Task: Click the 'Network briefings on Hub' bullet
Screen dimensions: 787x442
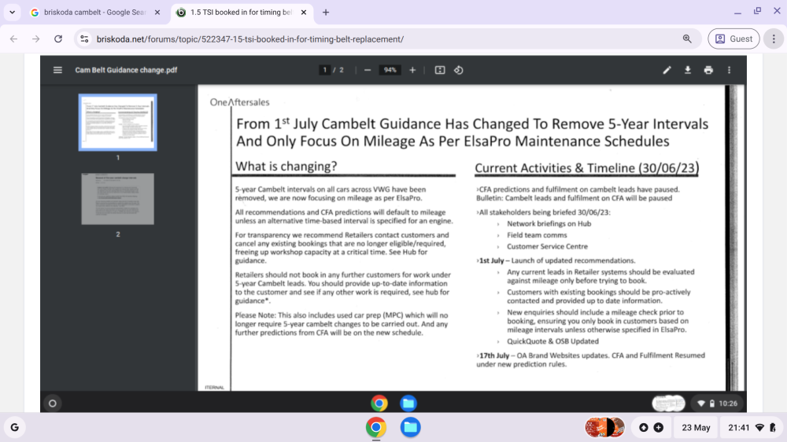Action: [549, 224]
